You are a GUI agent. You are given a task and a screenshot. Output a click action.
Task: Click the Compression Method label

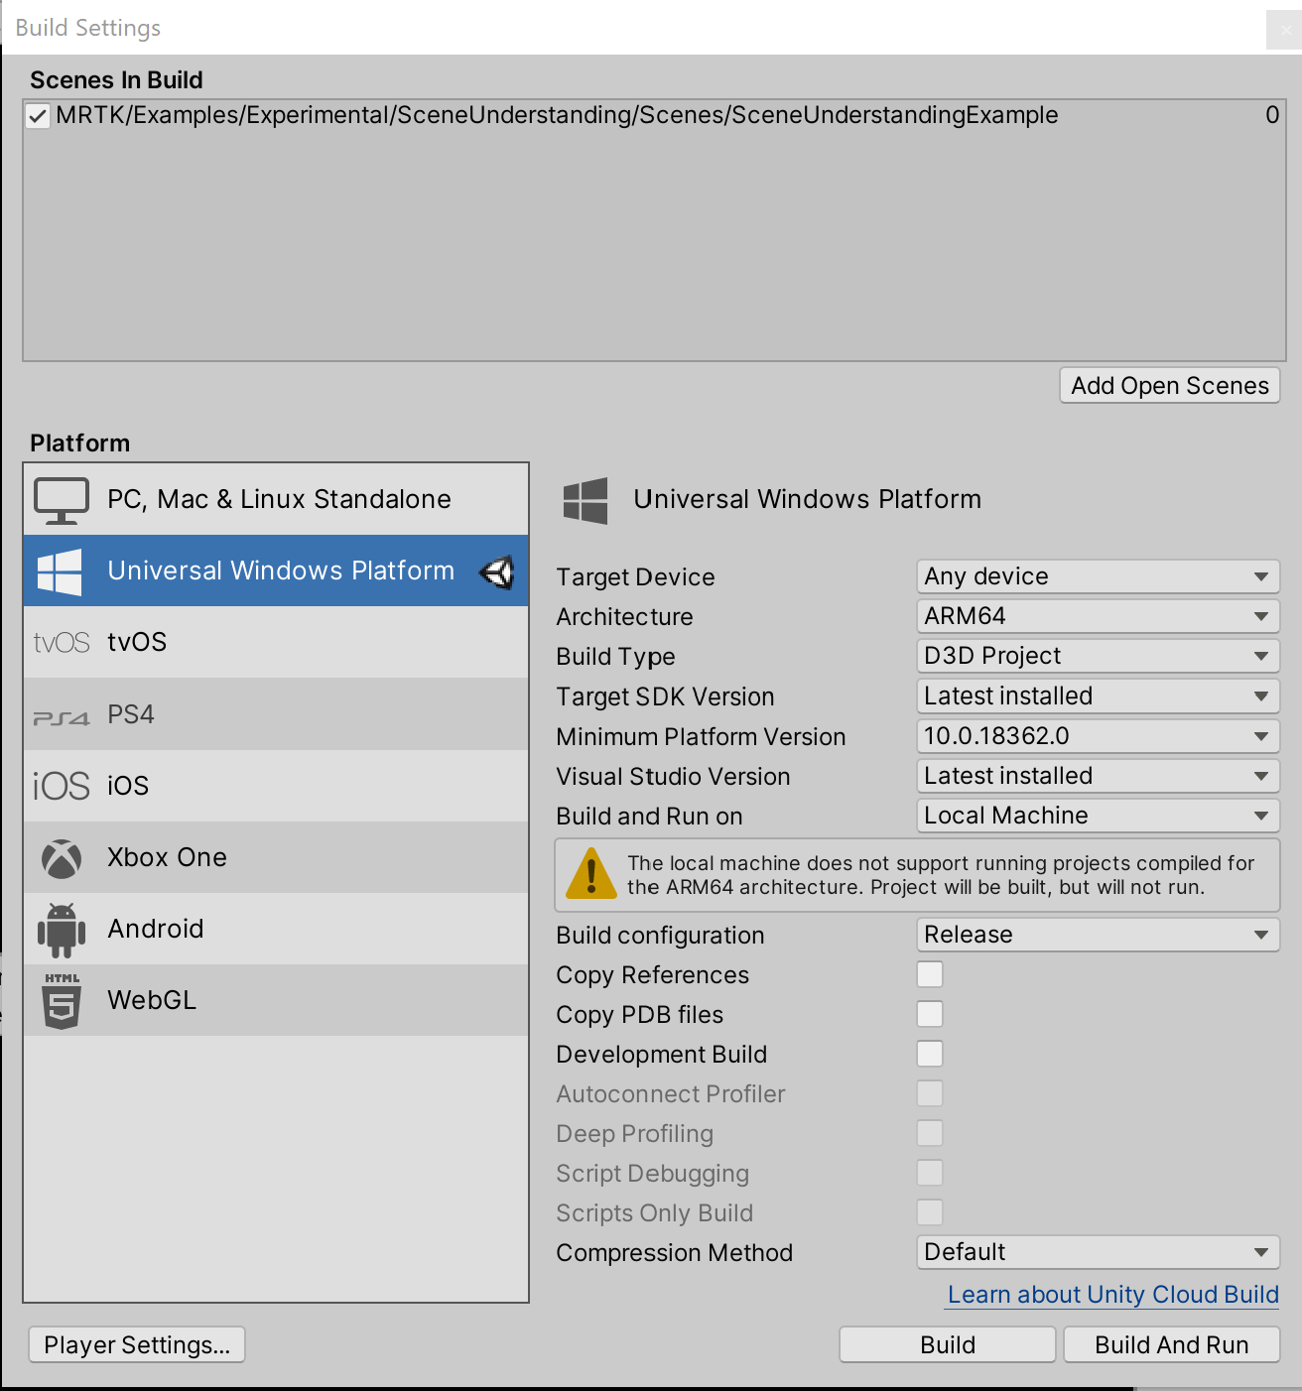(x=674, y=1253)
